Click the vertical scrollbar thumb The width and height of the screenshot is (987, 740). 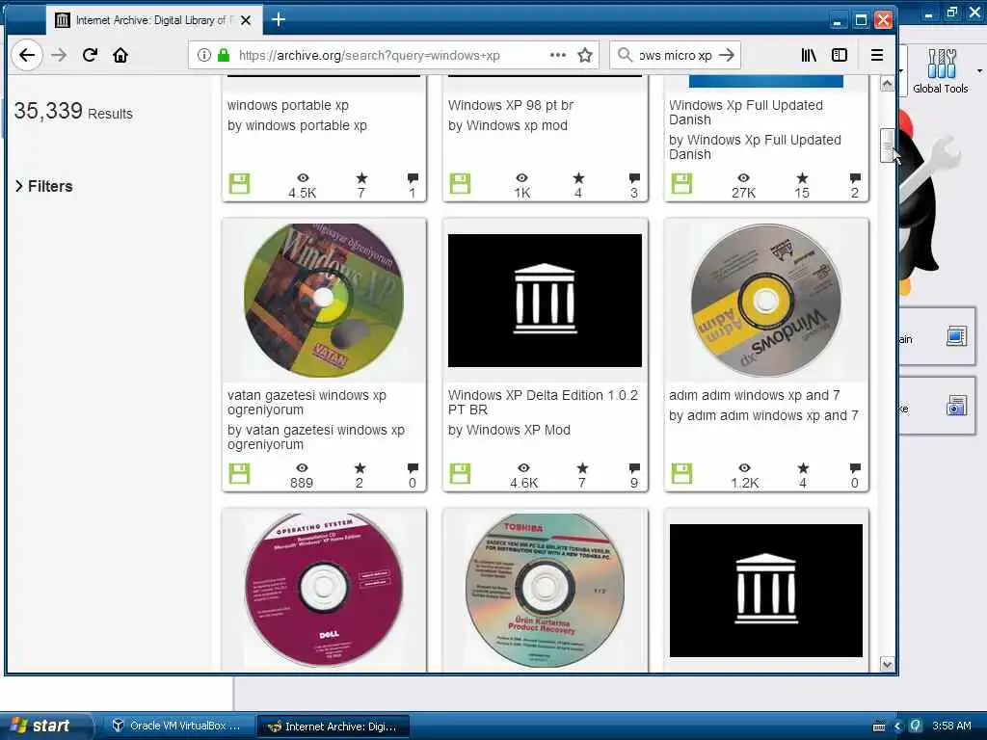coord(887,145)
